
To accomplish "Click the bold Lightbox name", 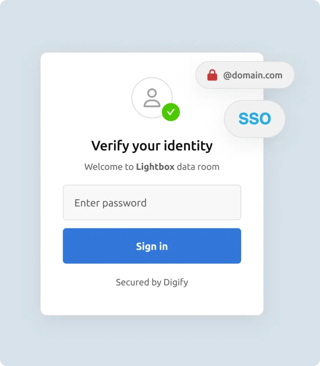I will pyautogui.click(x=155, y=167).
